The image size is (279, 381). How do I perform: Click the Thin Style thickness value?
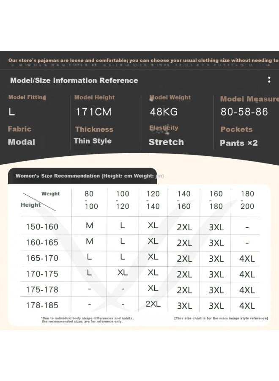coord(93,141)
